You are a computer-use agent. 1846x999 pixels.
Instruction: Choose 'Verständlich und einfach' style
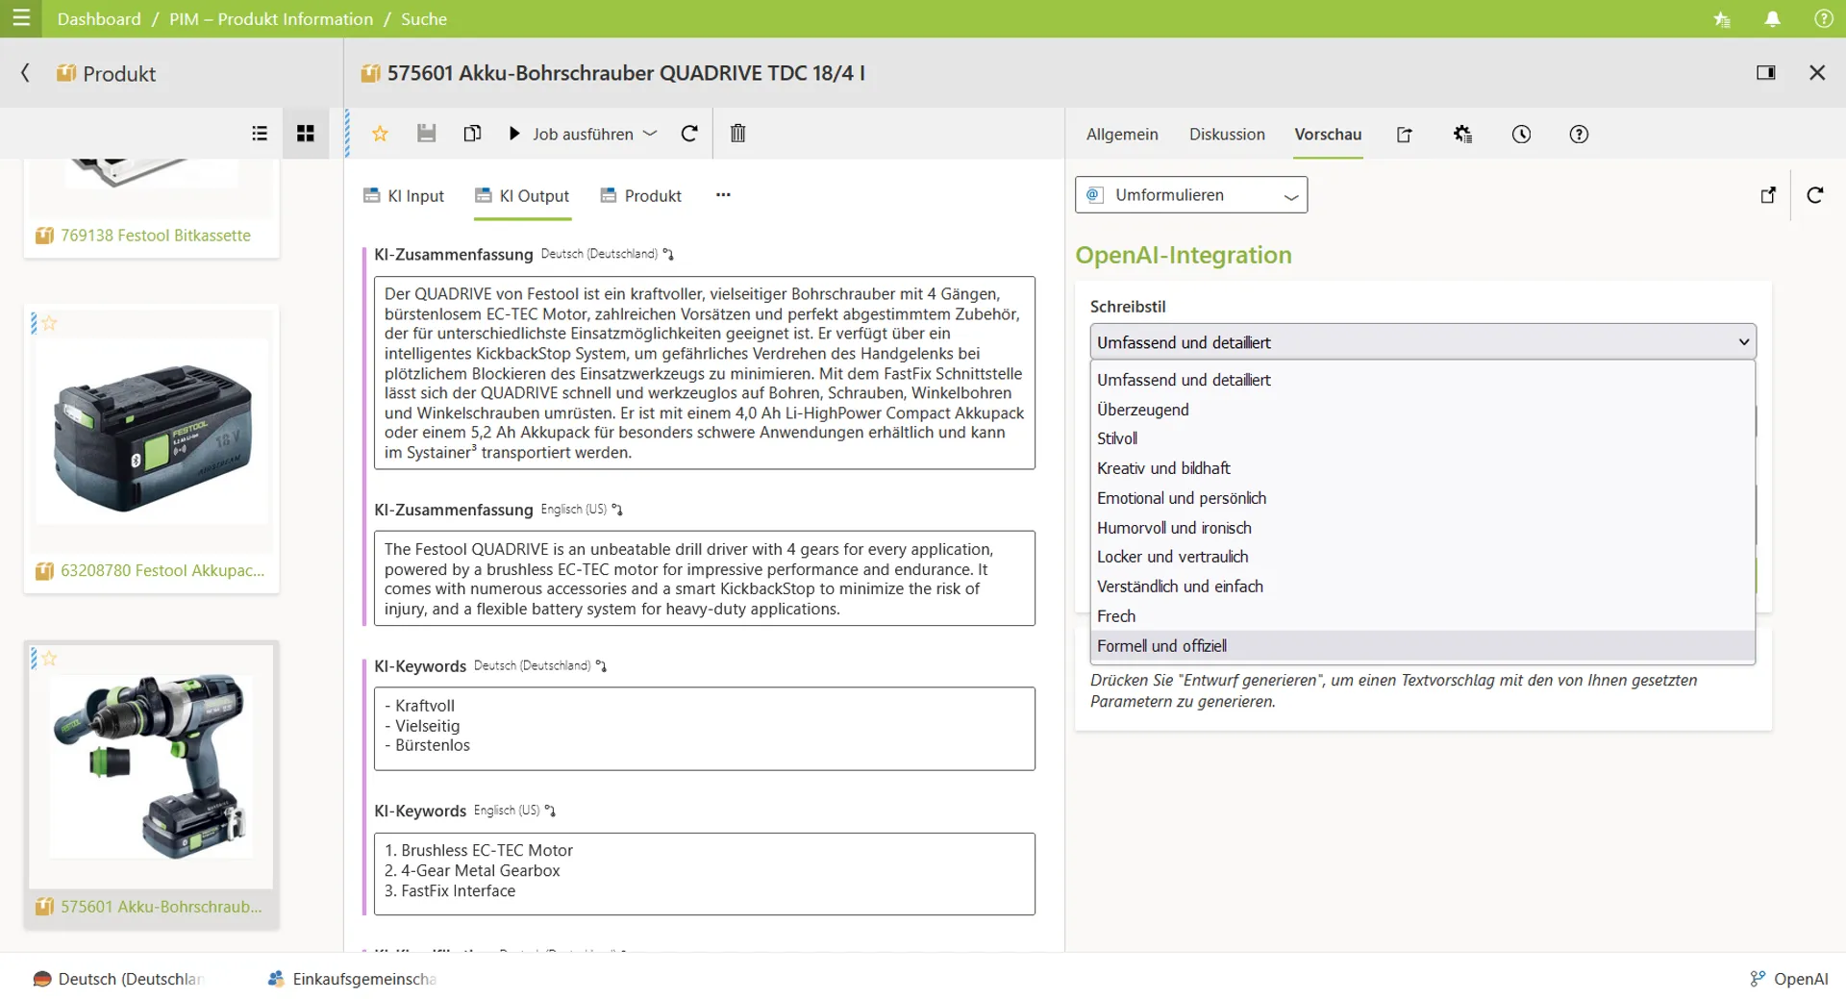coord(1423,587)
